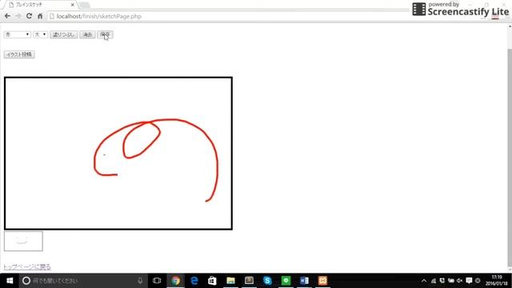Click the Cortana microphone icon
This screenshot has height=288, width=512.
140,281
